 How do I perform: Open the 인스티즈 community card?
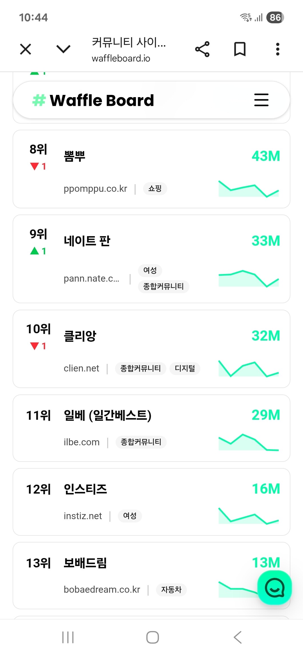click(151, 502)
